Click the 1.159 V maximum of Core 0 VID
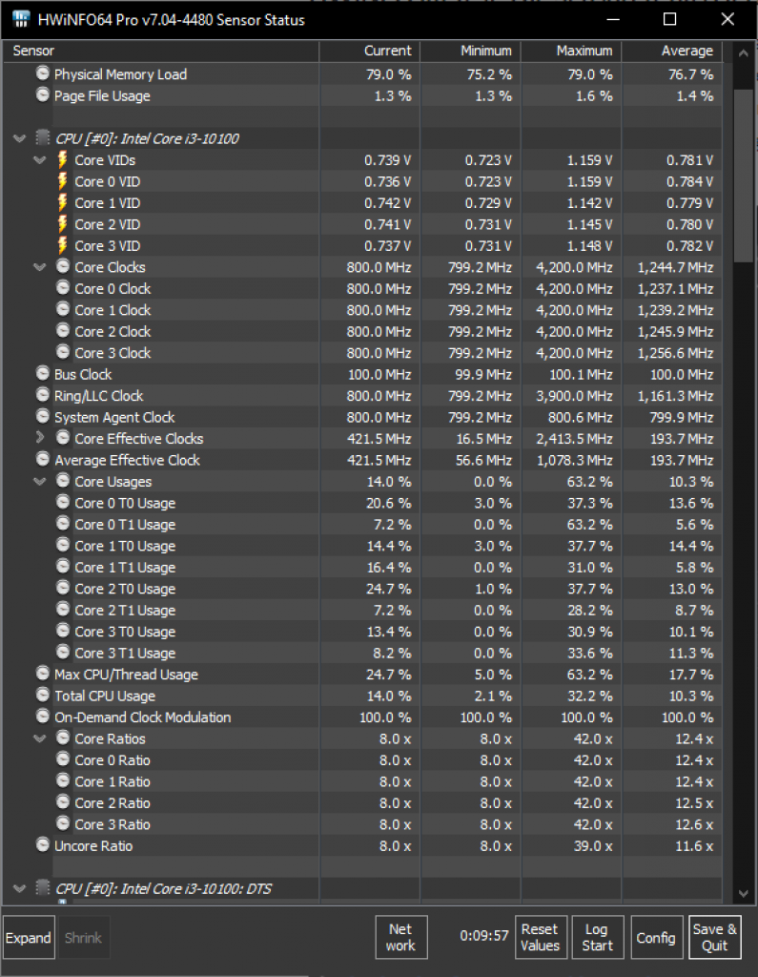Image resolution: width=758 pixels, height=977 pixels. (589, 181)
